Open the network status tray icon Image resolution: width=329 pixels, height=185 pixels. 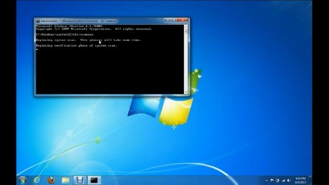point(283,180)
